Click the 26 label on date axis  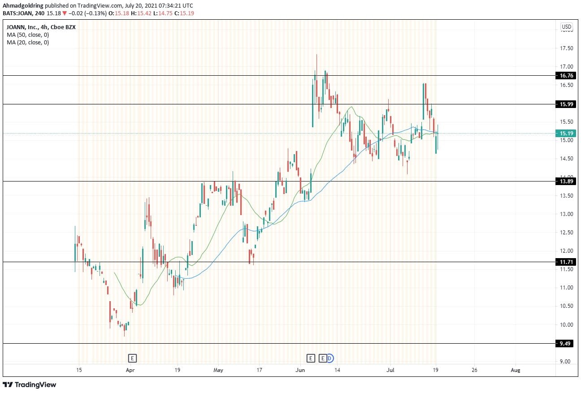(474, 371)
